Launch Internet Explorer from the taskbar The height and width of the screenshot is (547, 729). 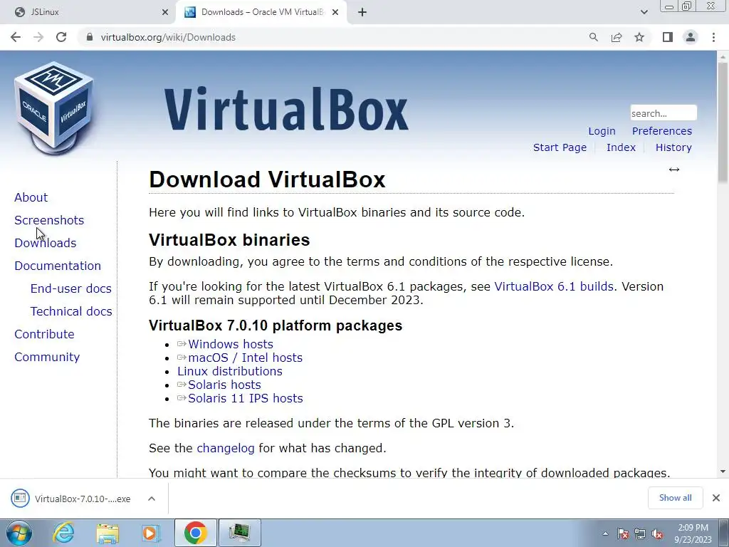tap(63, 533)
